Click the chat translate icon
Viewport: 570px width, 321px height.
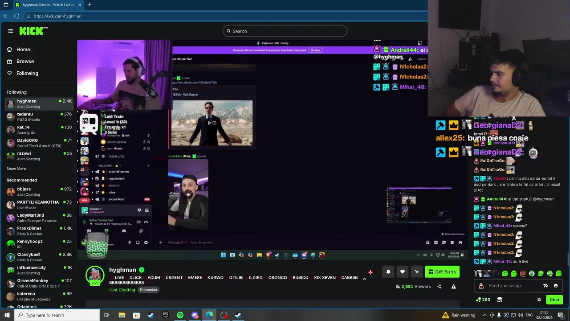click(546, 286)
